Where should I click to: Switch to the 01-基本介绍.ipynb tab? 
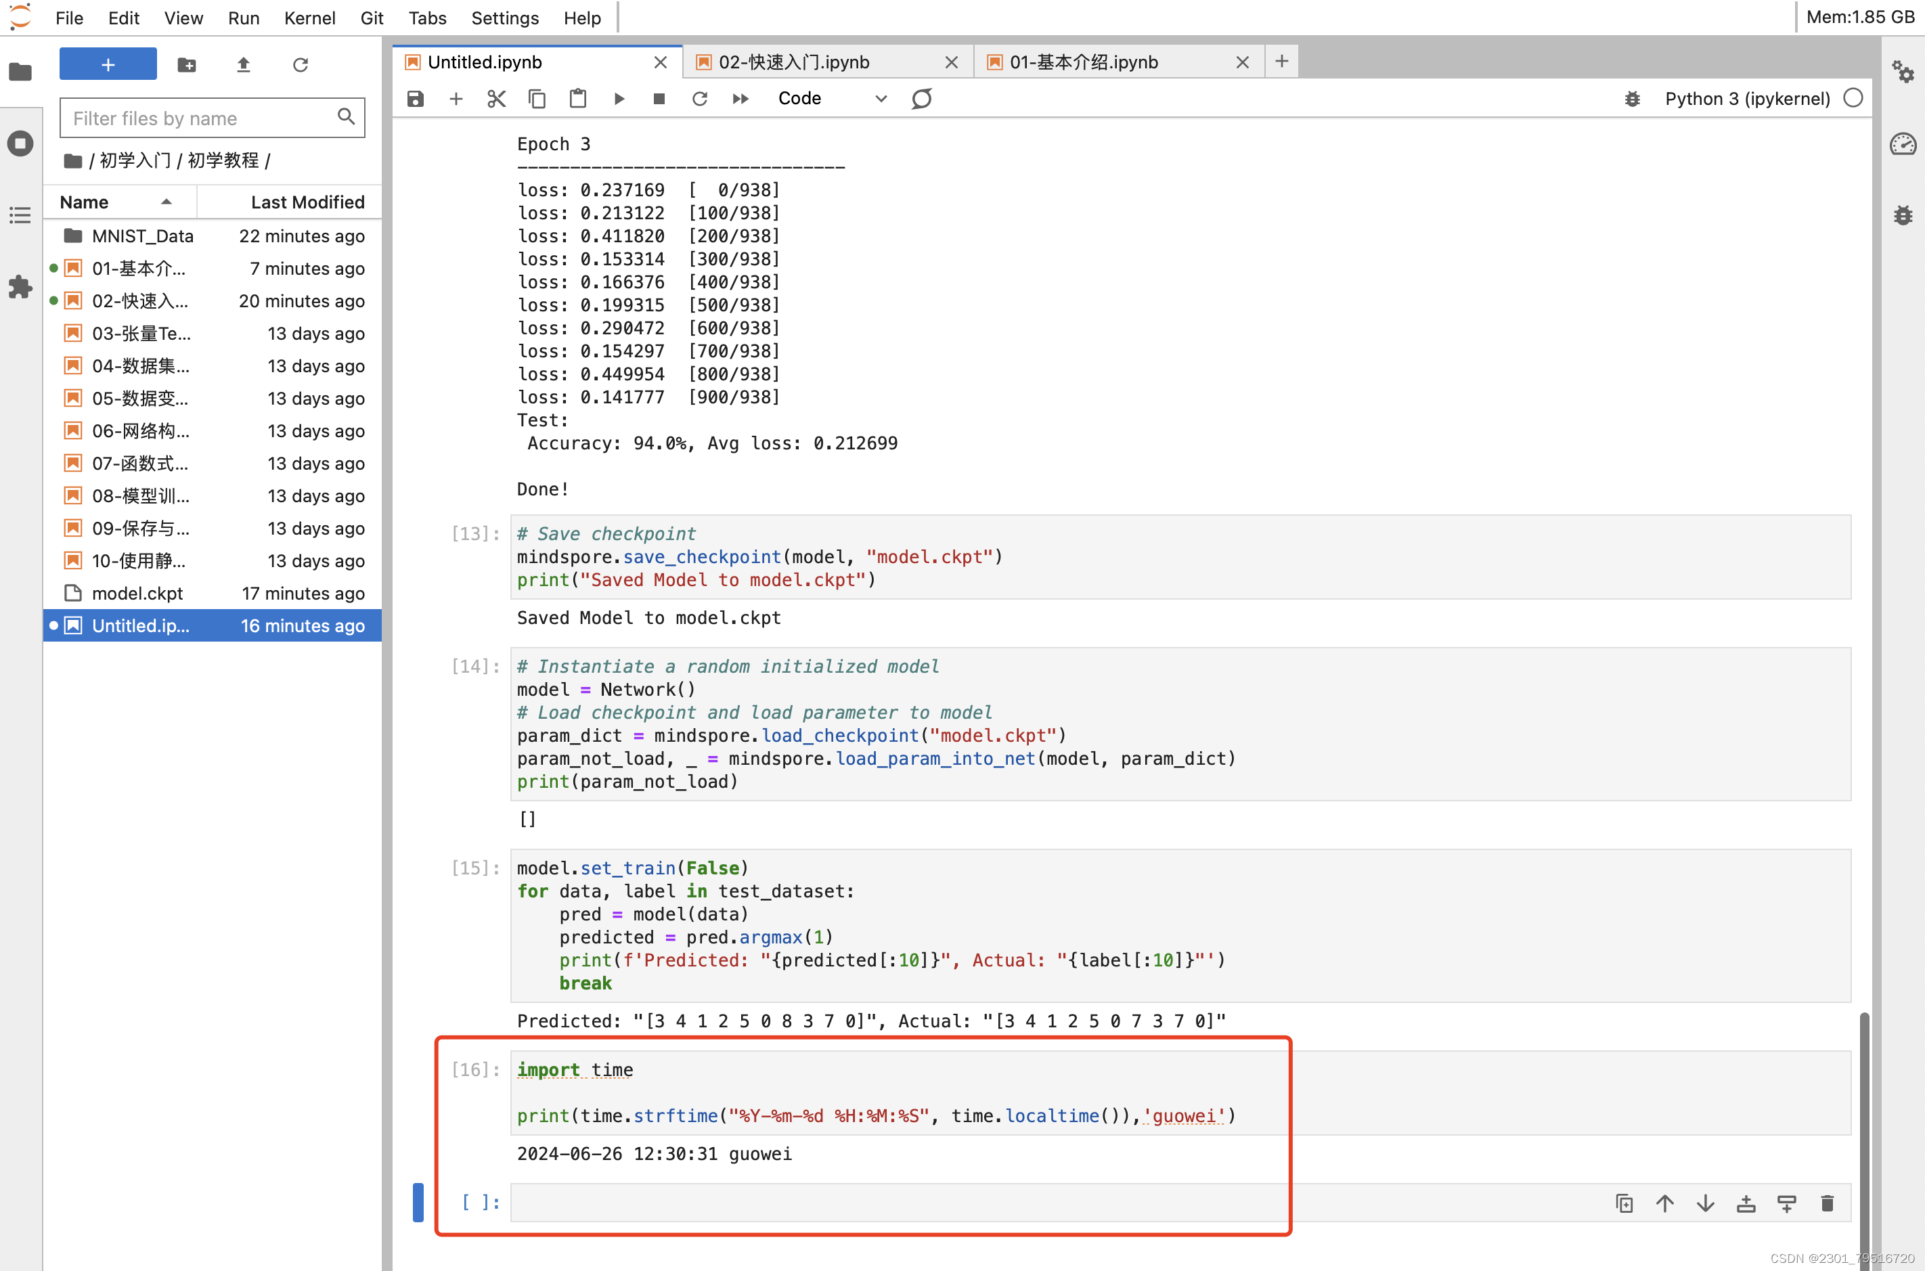[x=1120, y=62]
